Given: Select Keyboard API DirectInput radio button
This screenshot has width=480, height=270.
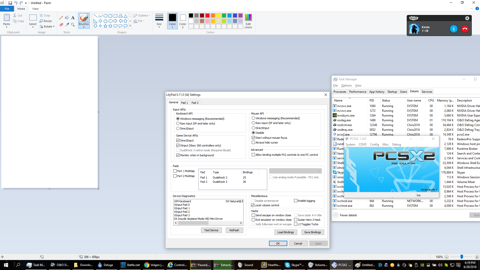Looking at the screenshot, I should [178, 128].
